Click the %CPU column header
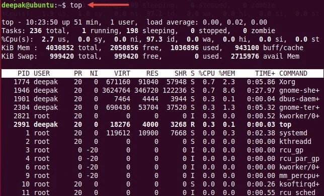Viewport: 324px width, 196px height. click(207, 73)
